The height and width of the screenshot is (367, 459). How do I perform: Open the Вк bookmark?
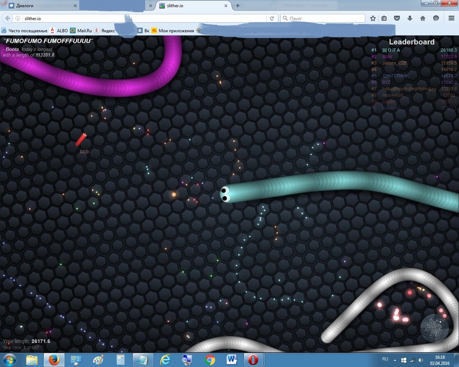(x=144, y=31)
